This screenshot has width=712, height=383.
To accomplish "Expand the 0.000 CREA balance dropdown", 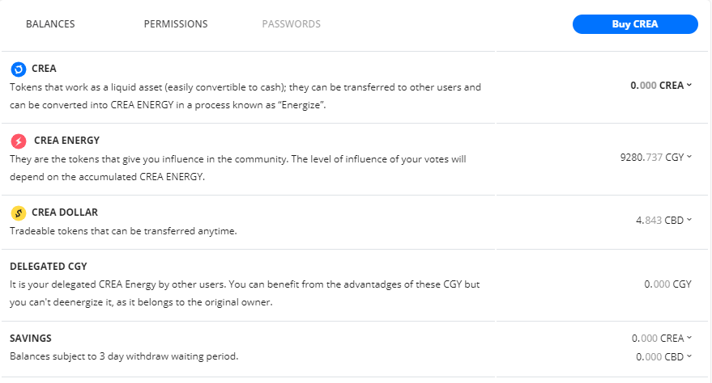I will pos(661,86).
